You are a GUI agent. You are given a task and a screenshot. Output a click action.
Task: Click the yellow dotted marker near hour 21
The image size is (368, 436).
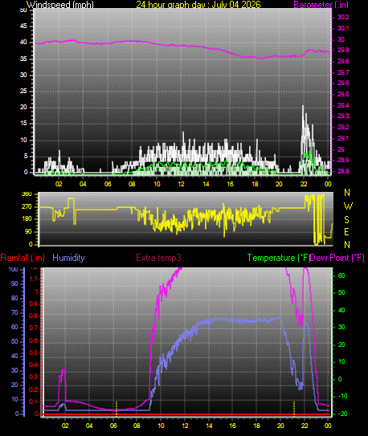pos(294,409)
